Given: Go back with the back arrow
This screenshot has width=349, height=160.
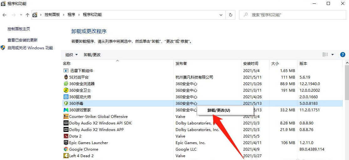Looking at the screenshot, I should [x=5, y=15].
